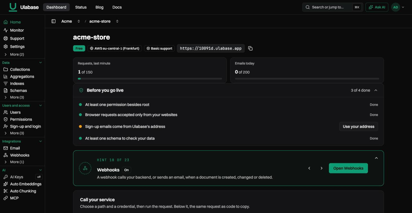
Task: Switch to the Dashboard tab
Action: click(x=56, y=7)
